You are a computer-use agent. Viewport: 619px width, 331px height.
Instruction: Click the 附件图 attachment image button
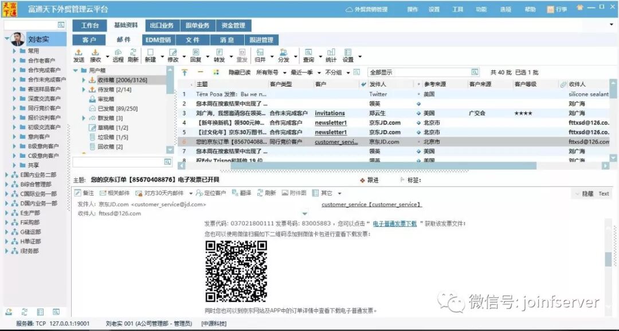[294, 193]
